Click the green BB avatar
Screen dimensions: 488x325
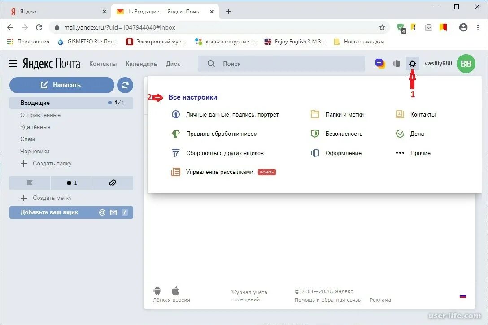pyautogui.click(x=466, y=64)
